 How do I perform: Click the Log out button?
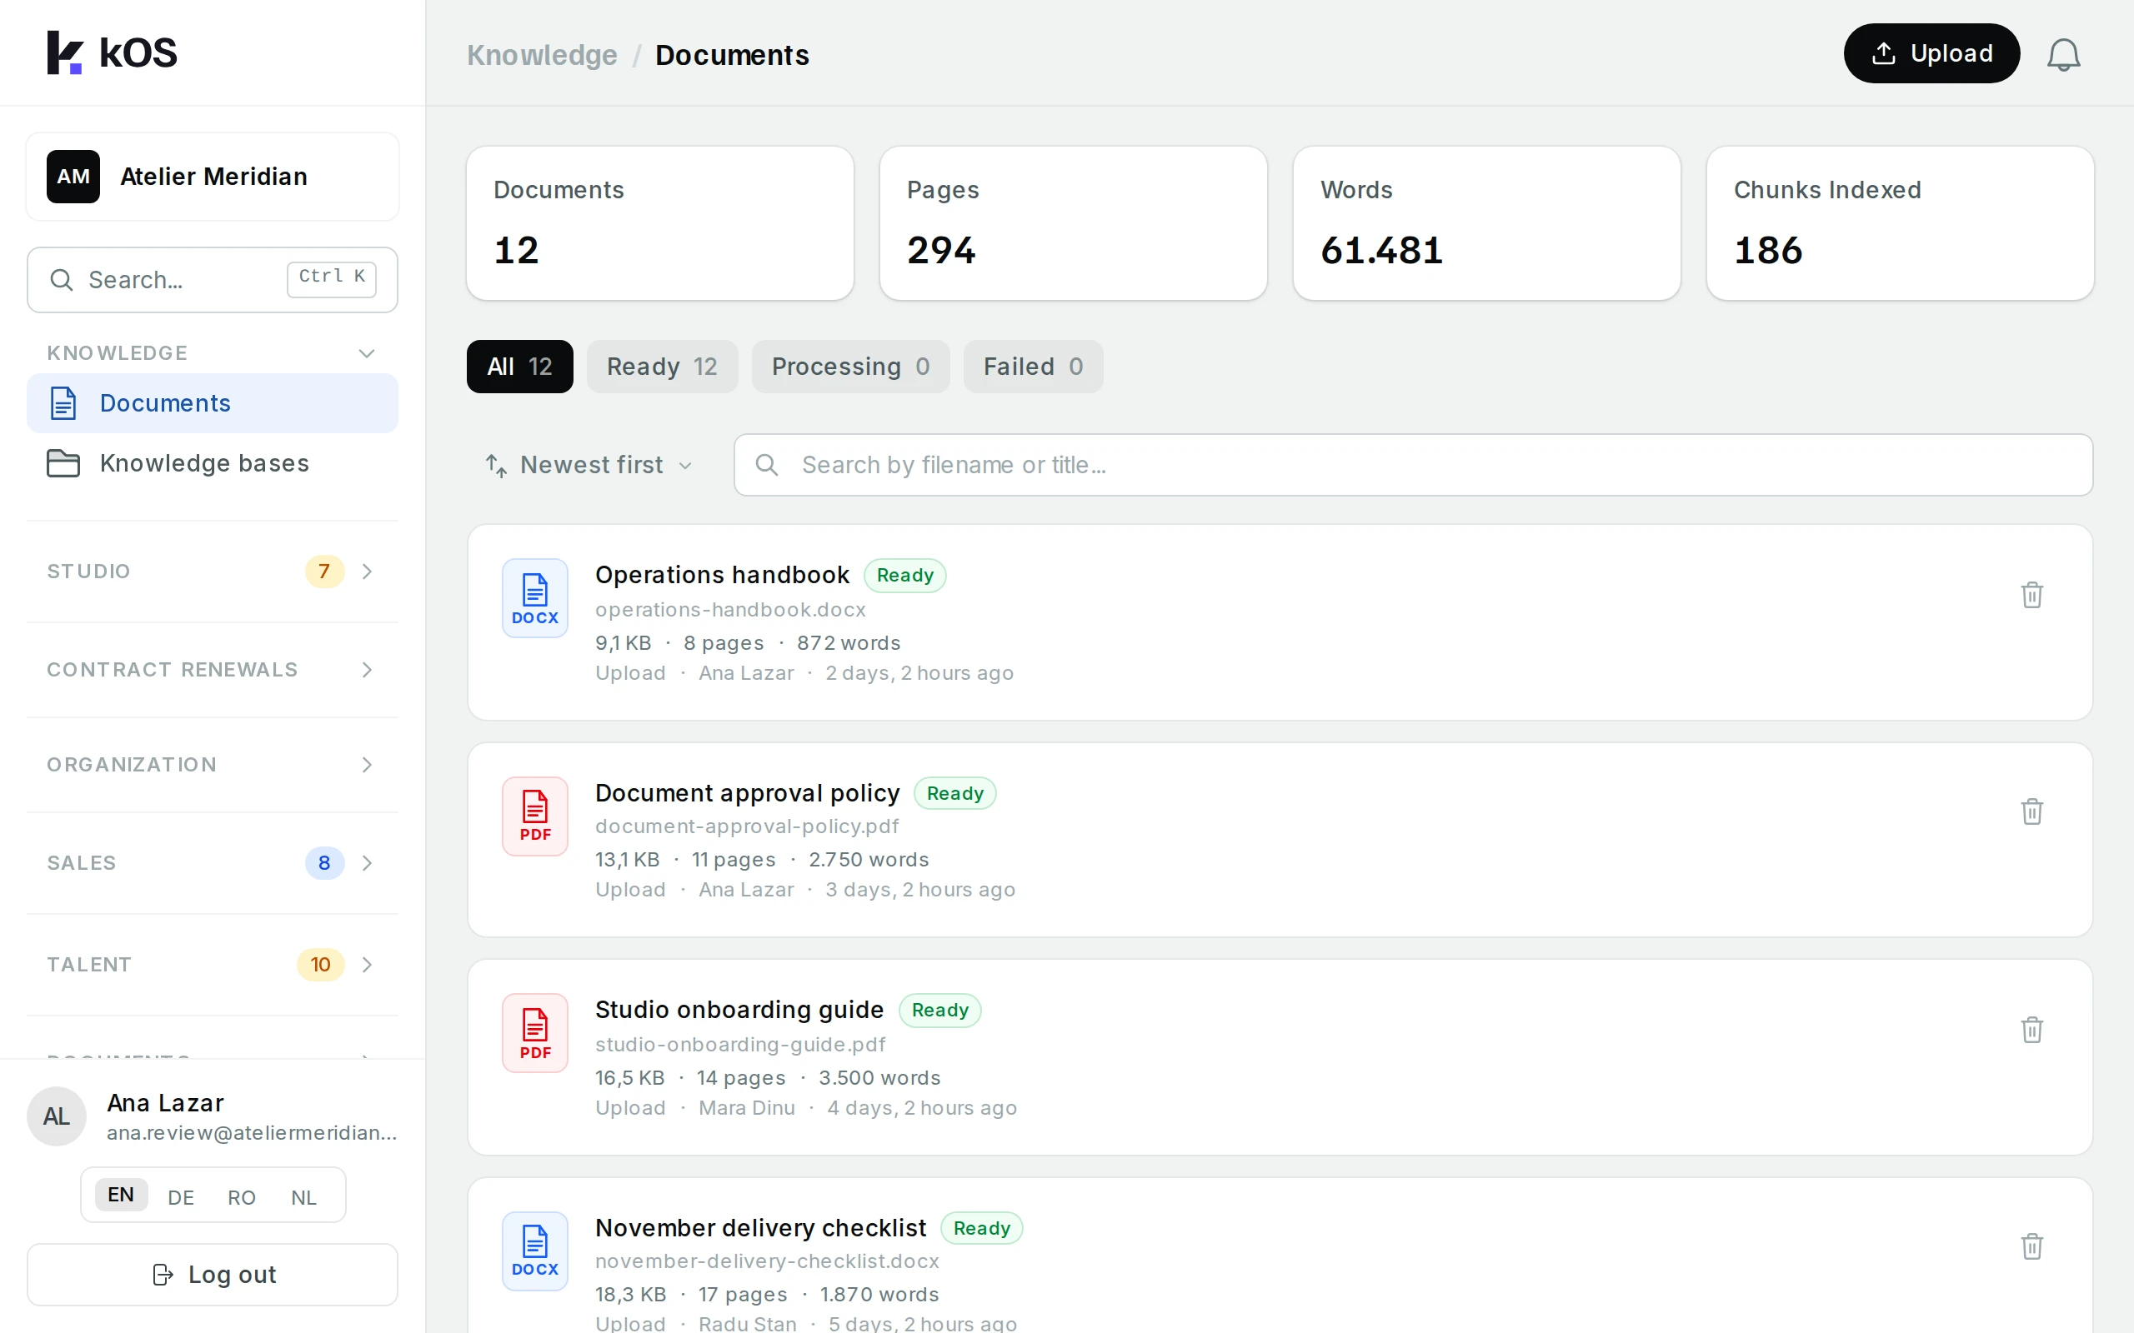(x=212, y=1274)
